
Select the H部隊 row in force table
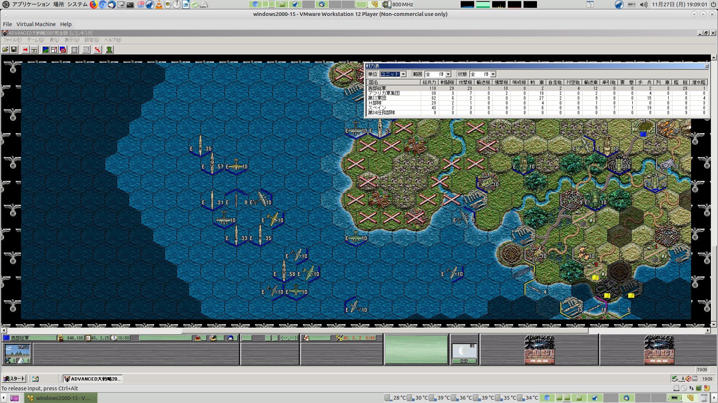(x=537, y=103)
